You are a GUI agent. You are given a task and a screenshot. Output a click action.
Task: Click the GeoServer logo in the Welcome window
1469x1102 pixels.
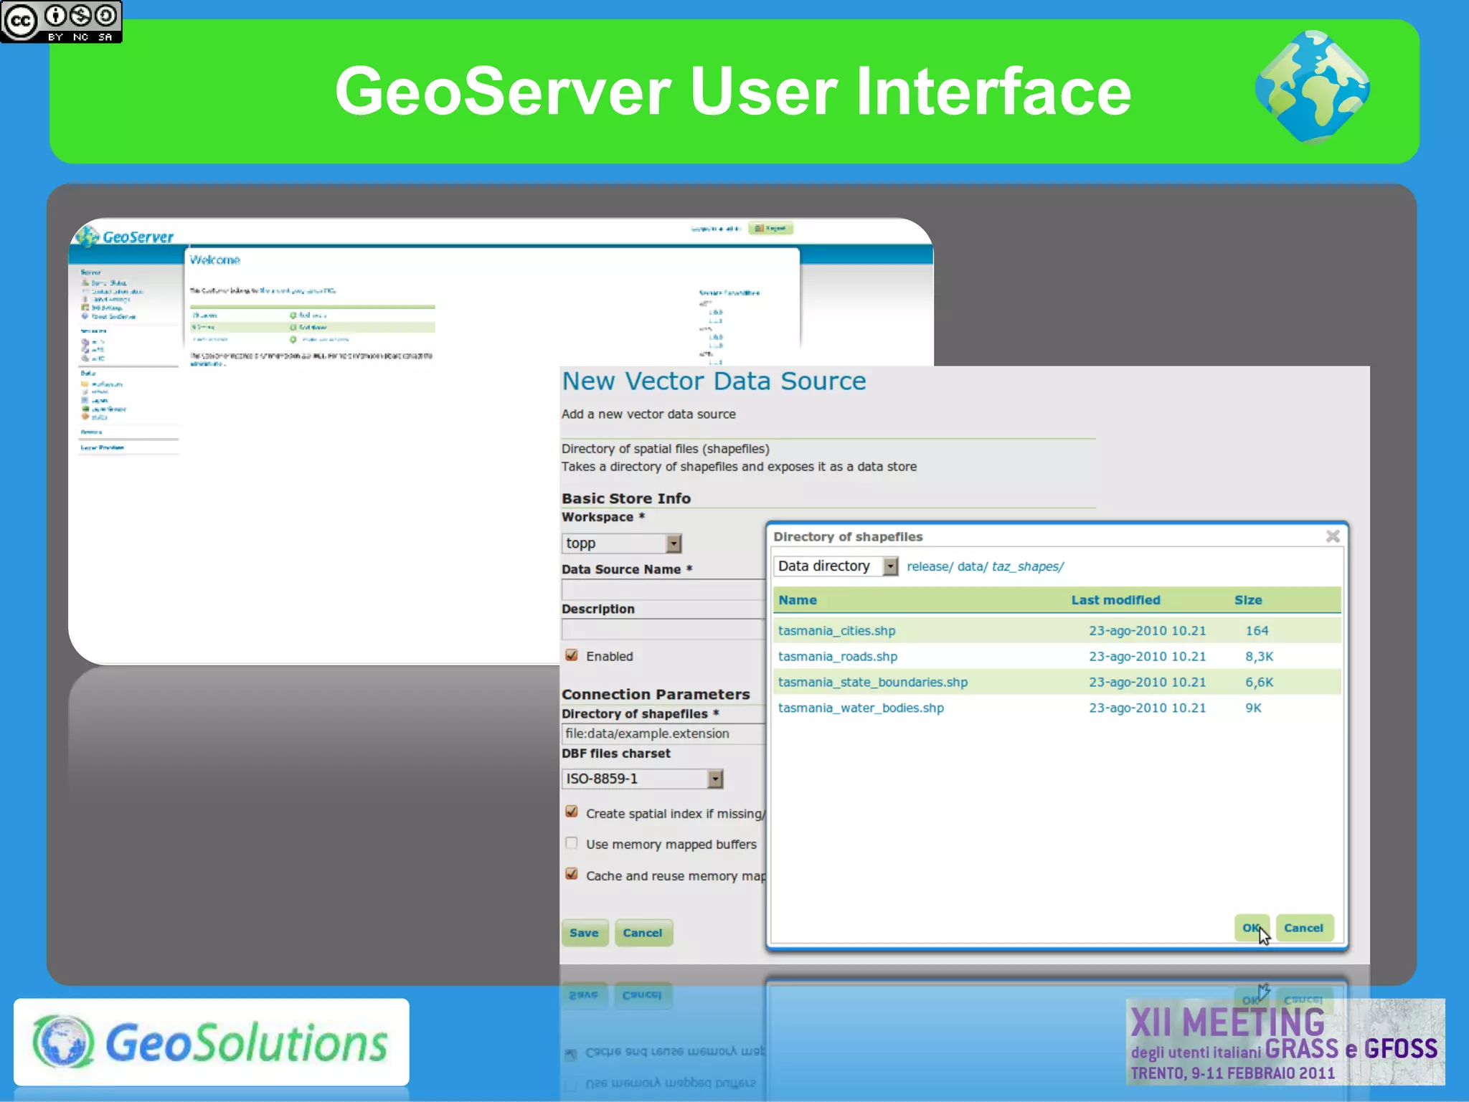[x=125, y=236]
